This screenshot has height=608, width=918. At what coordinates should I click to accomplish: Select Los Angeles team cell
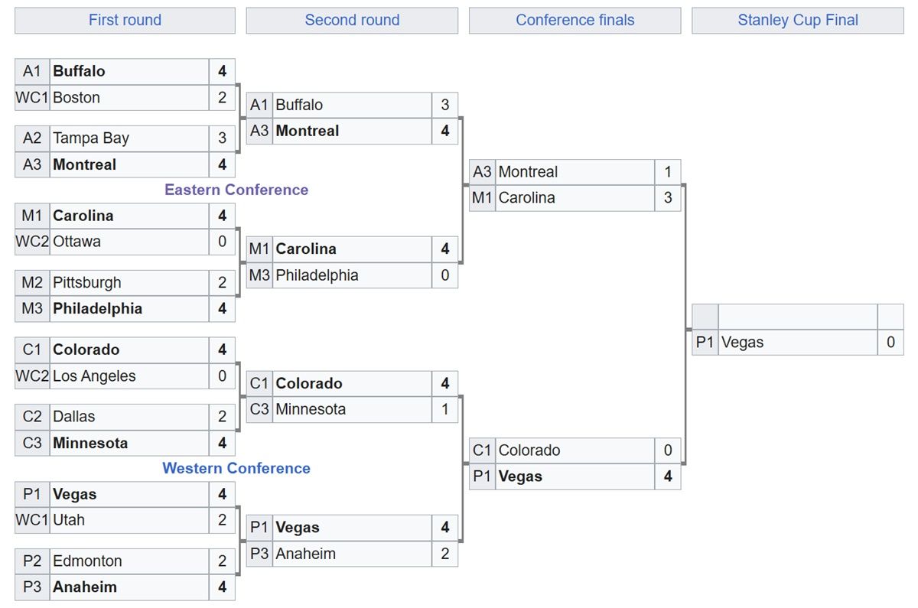click(x=129, y=376)
